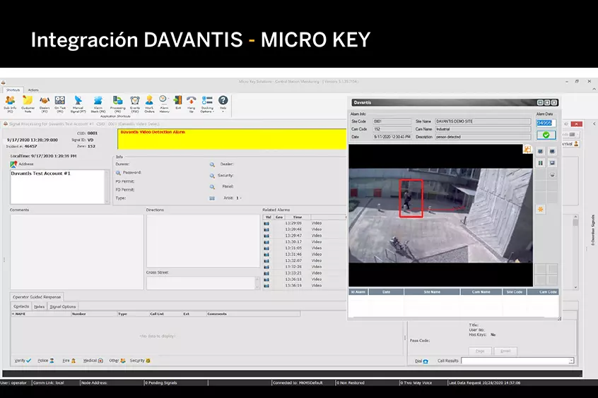The height and width of the screenshot is (398, 598).
Task: Click the Police dispatch button
Action: click(x=46, y=361)
